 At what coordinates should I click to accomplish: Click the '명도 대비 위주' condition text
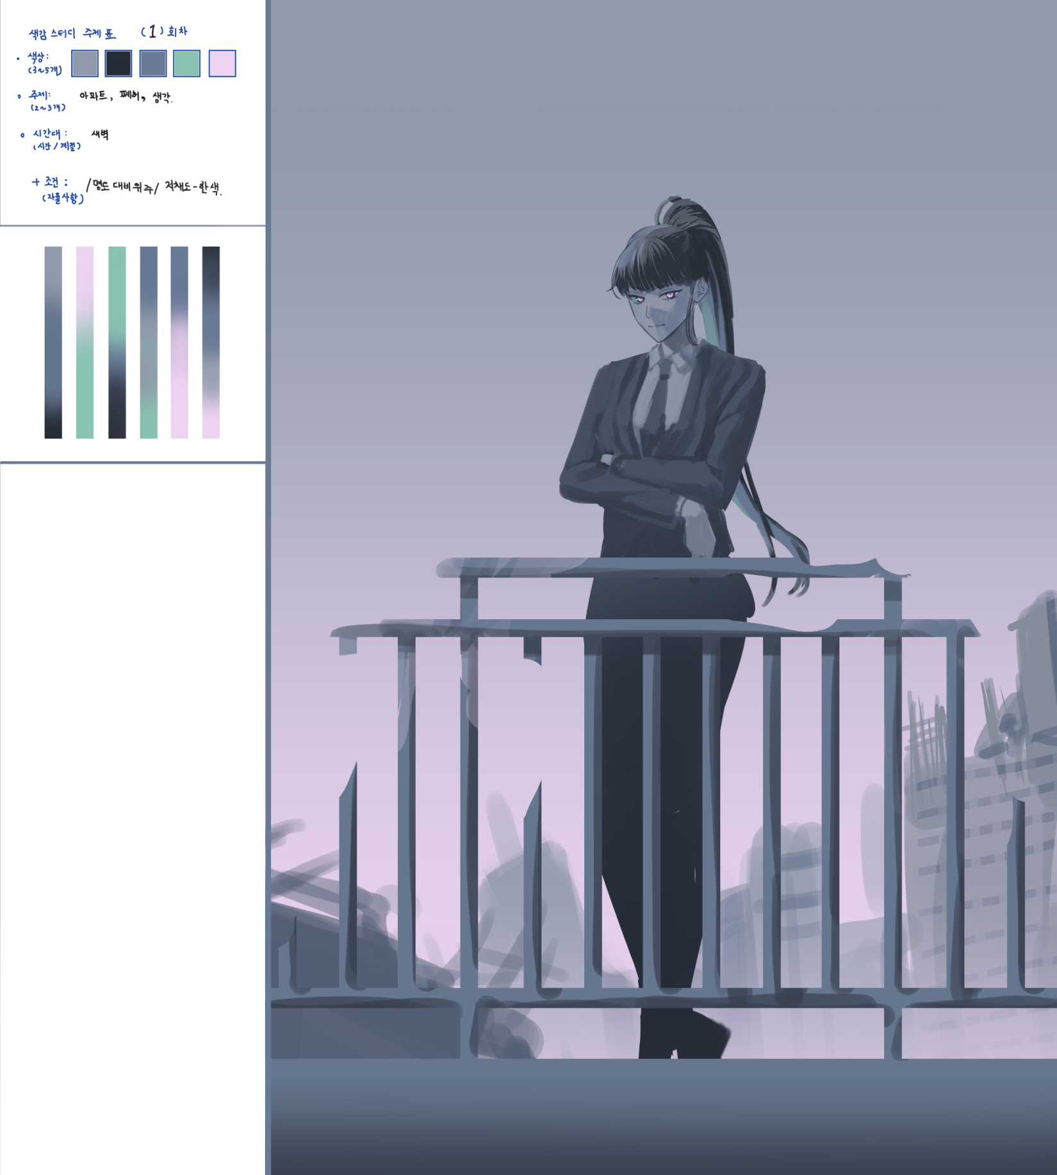(122, 186)
